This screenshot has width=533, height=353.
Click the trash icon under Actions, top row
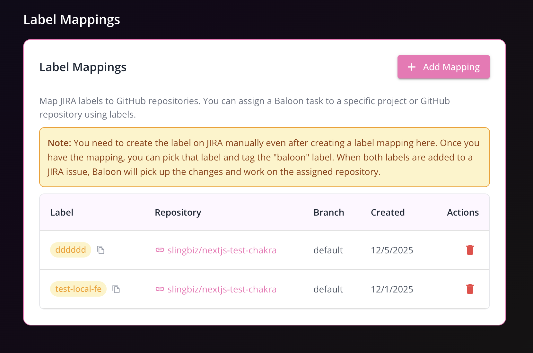point(470,250)
